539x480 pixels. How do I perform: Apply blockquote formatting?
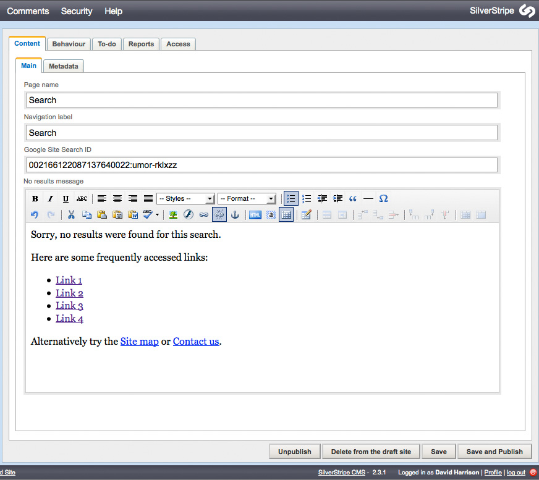pyautogui.click(x=353, y=198)
